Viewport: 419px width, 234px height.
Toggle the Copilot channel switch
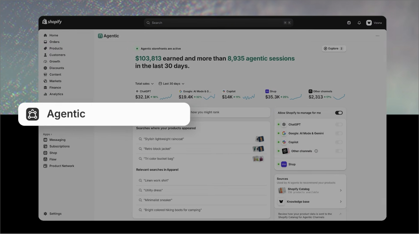[x=339, y=142]
